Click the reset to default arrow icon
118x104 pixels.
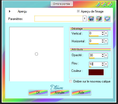coord(107,19)
